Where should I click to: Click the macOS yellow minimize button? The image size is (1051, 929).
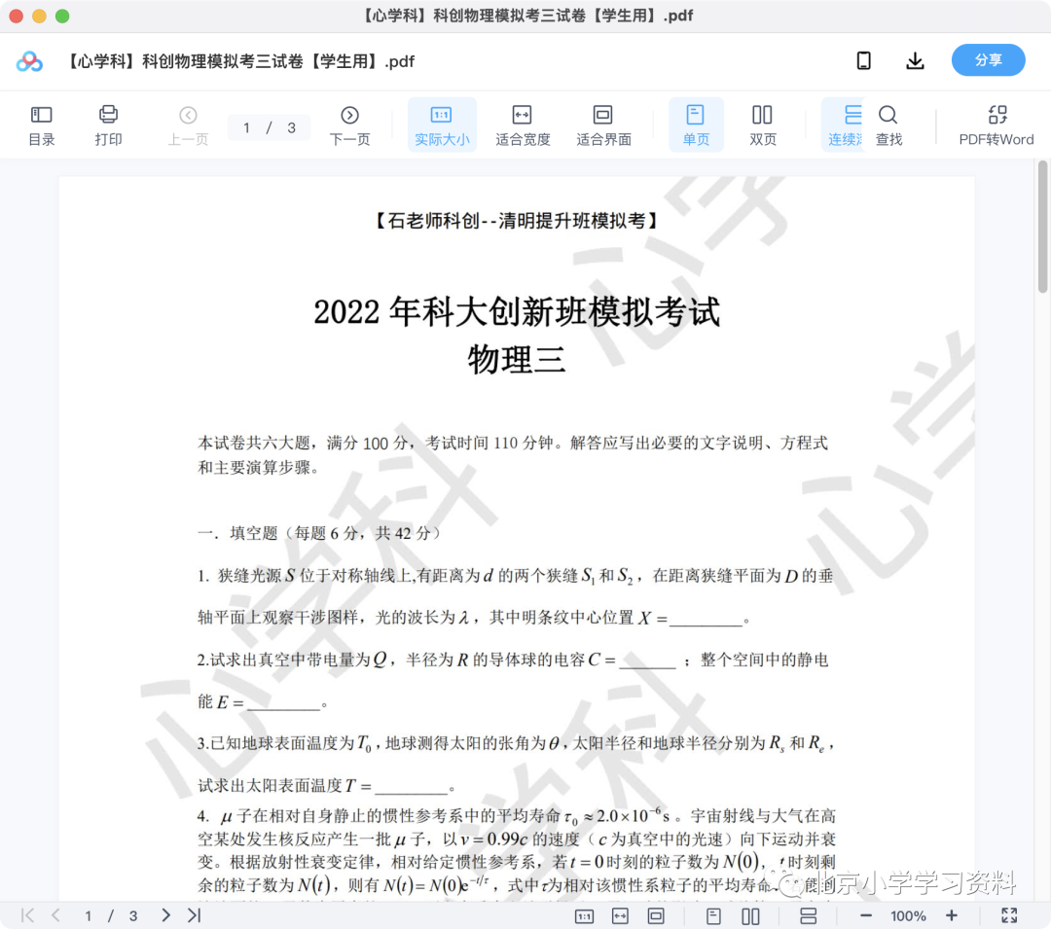click(x=40, y=16)
